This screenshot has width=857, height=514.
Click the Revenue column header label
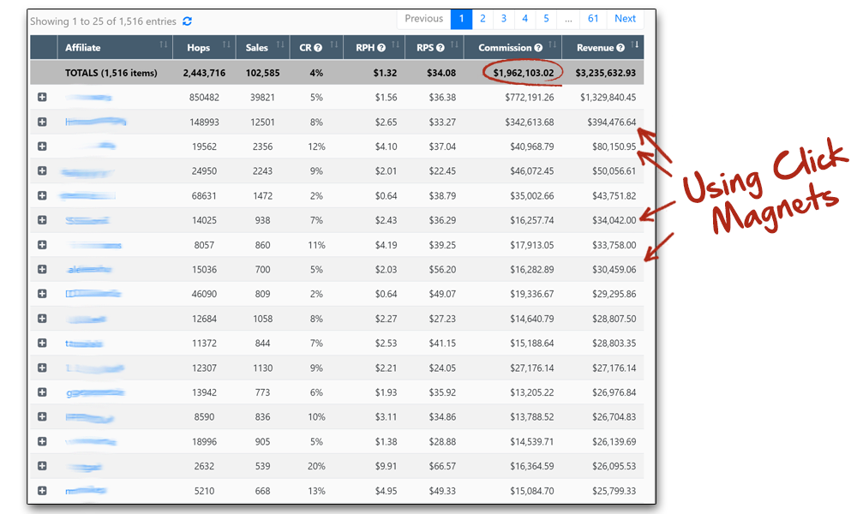[596, 48]
